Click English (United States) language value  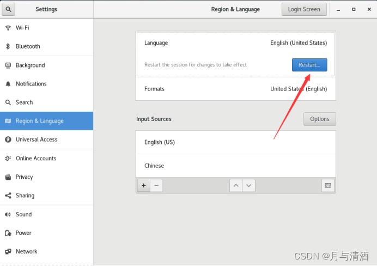click(x=299, y=43)
